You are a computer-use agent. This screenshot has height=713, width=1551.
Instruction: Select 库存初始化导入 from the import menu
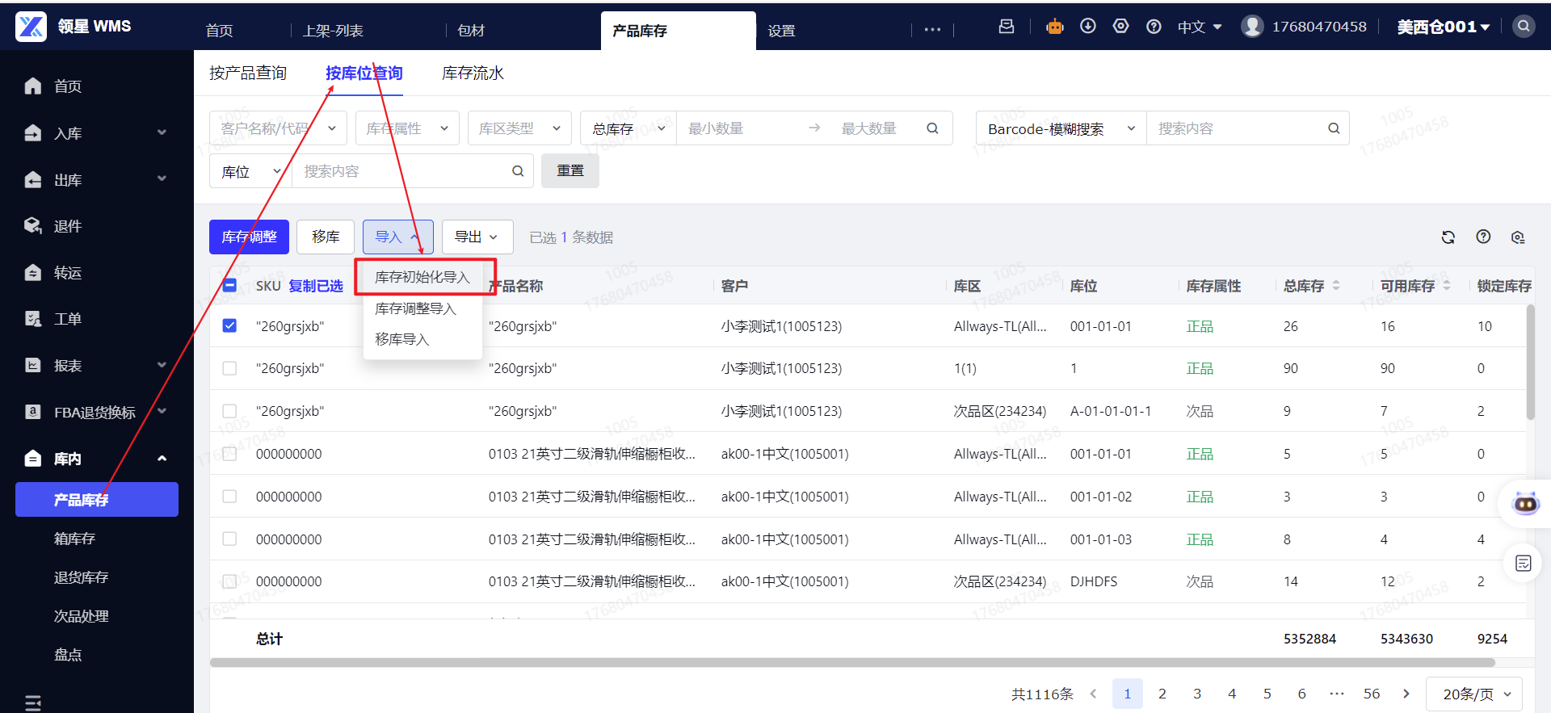(x=422, y=277)
